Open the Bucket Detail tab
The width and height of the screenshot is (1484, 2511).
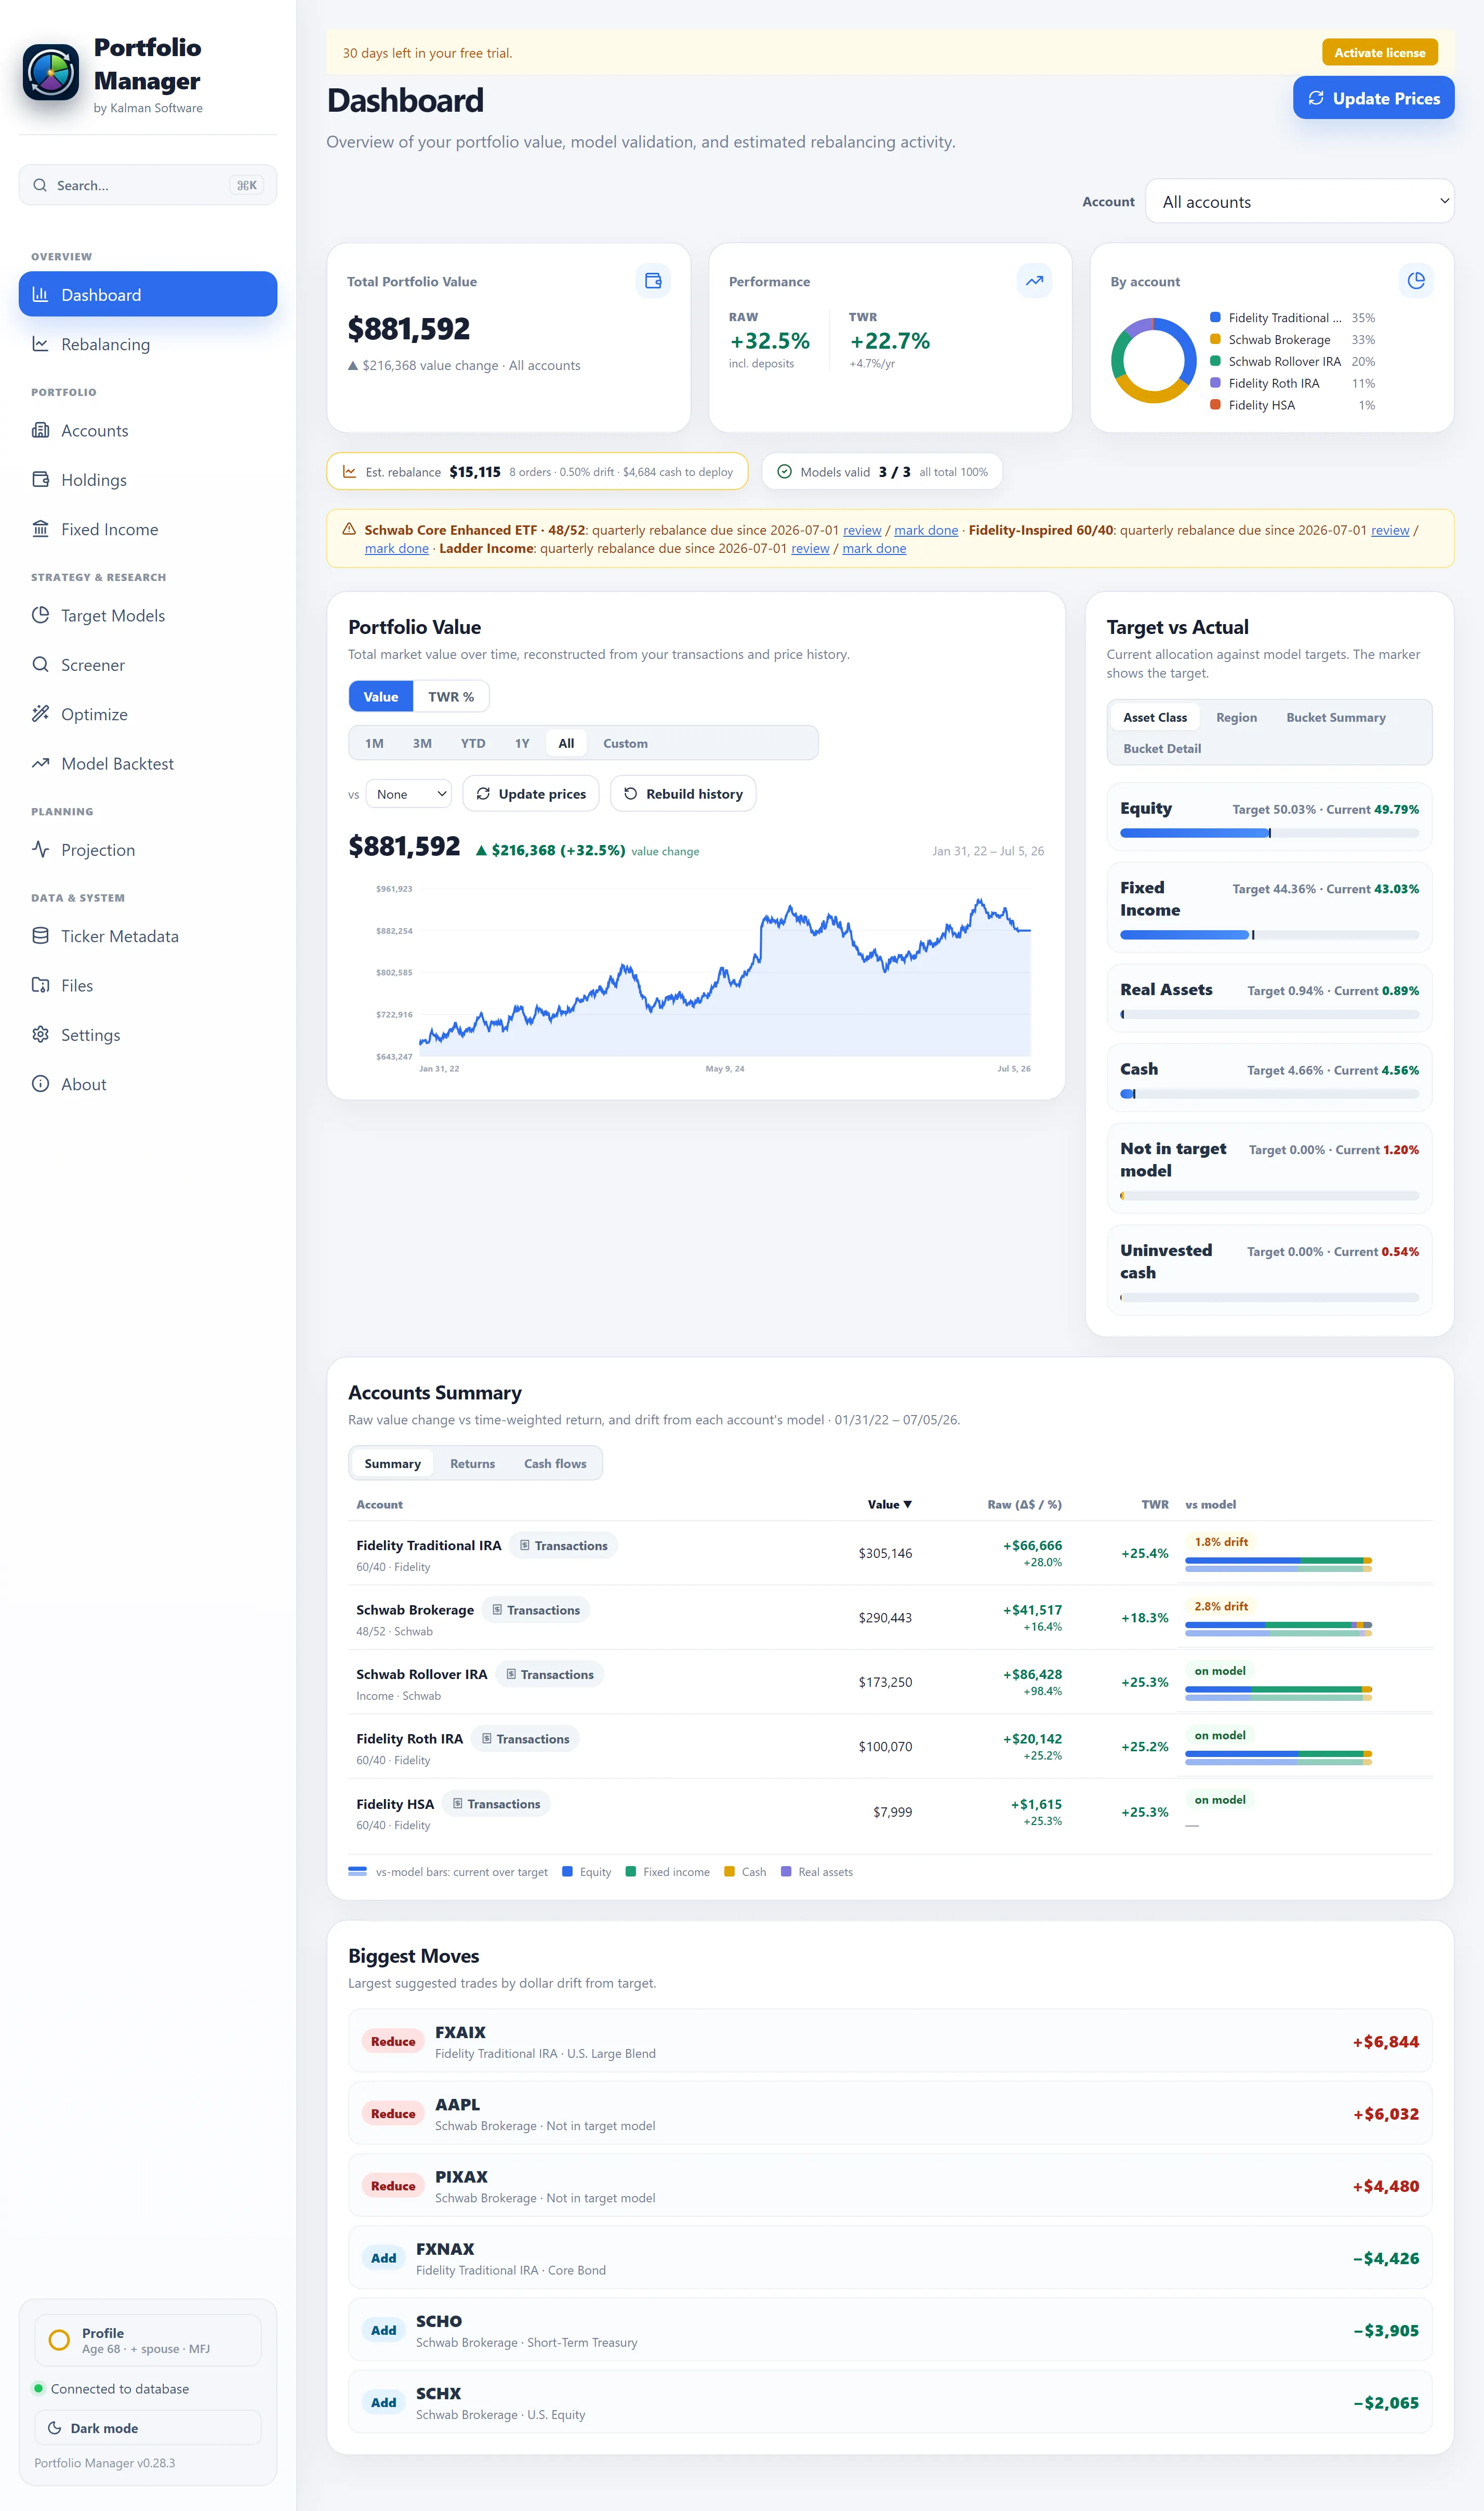[1162, 748]
